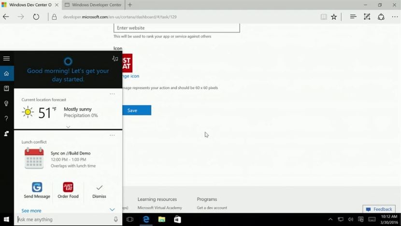Screen dimensions: 401x226
Task: Click Ask me anything search box
Action: pyautogui.click(x=64, y=219)
